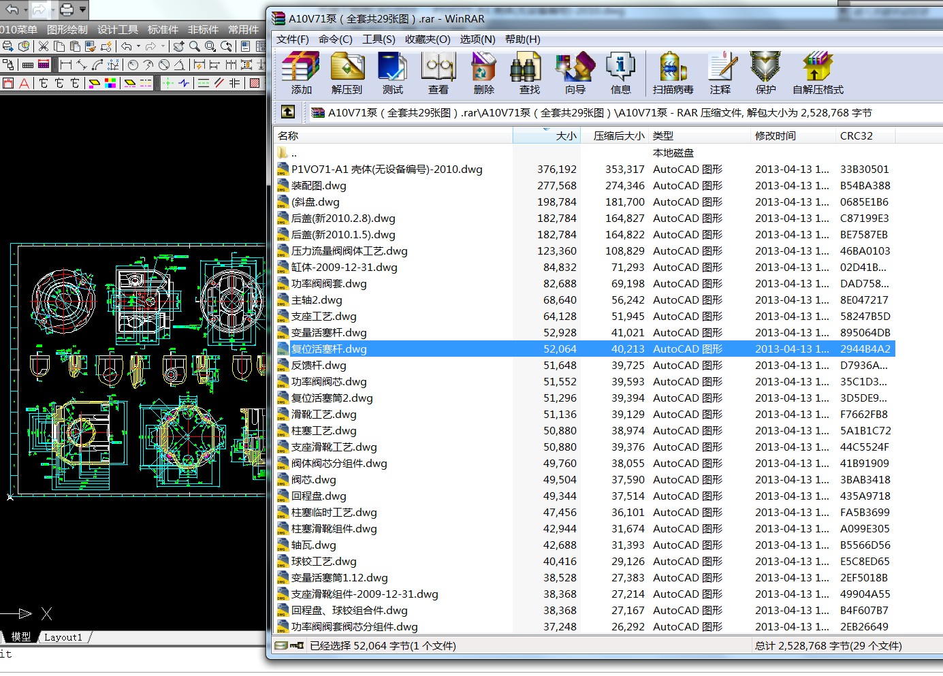Viewport: 943px width, 676px height.
Task: Open the 图形绘制 menu in CAD
Action: pyautogui.click(x=67, y=29)
